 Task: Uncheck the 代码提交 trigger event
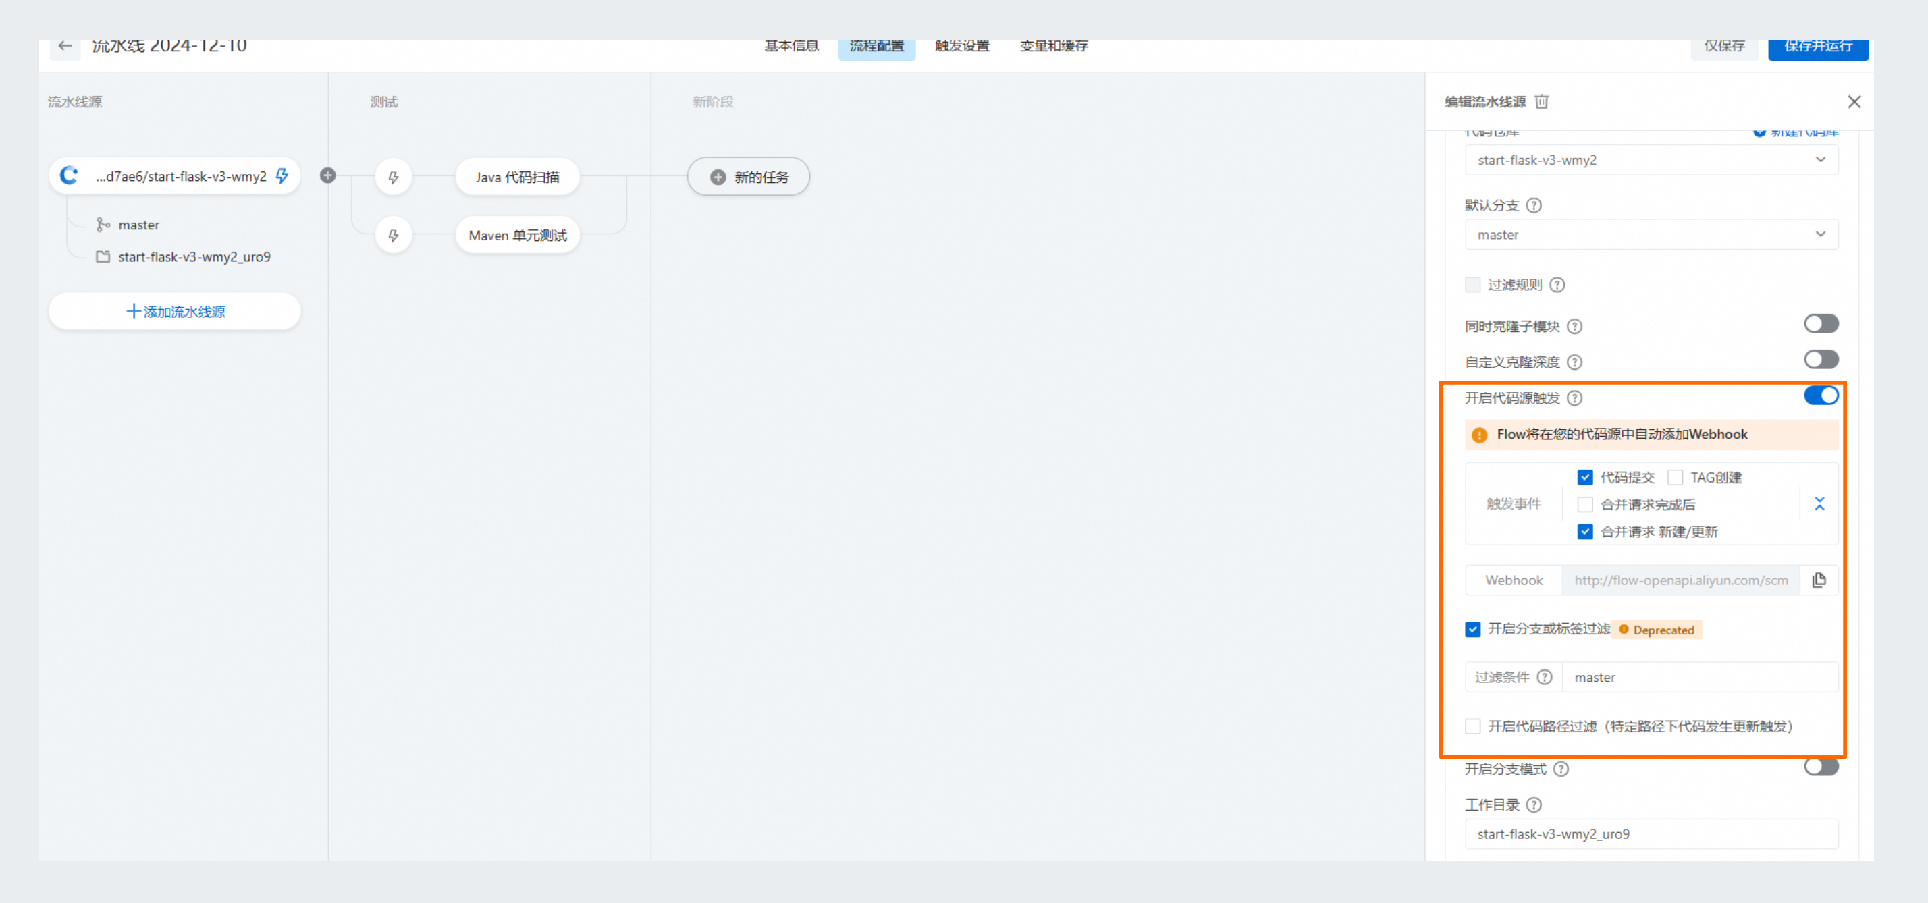pyautogui.click(x=1585, y=477)
